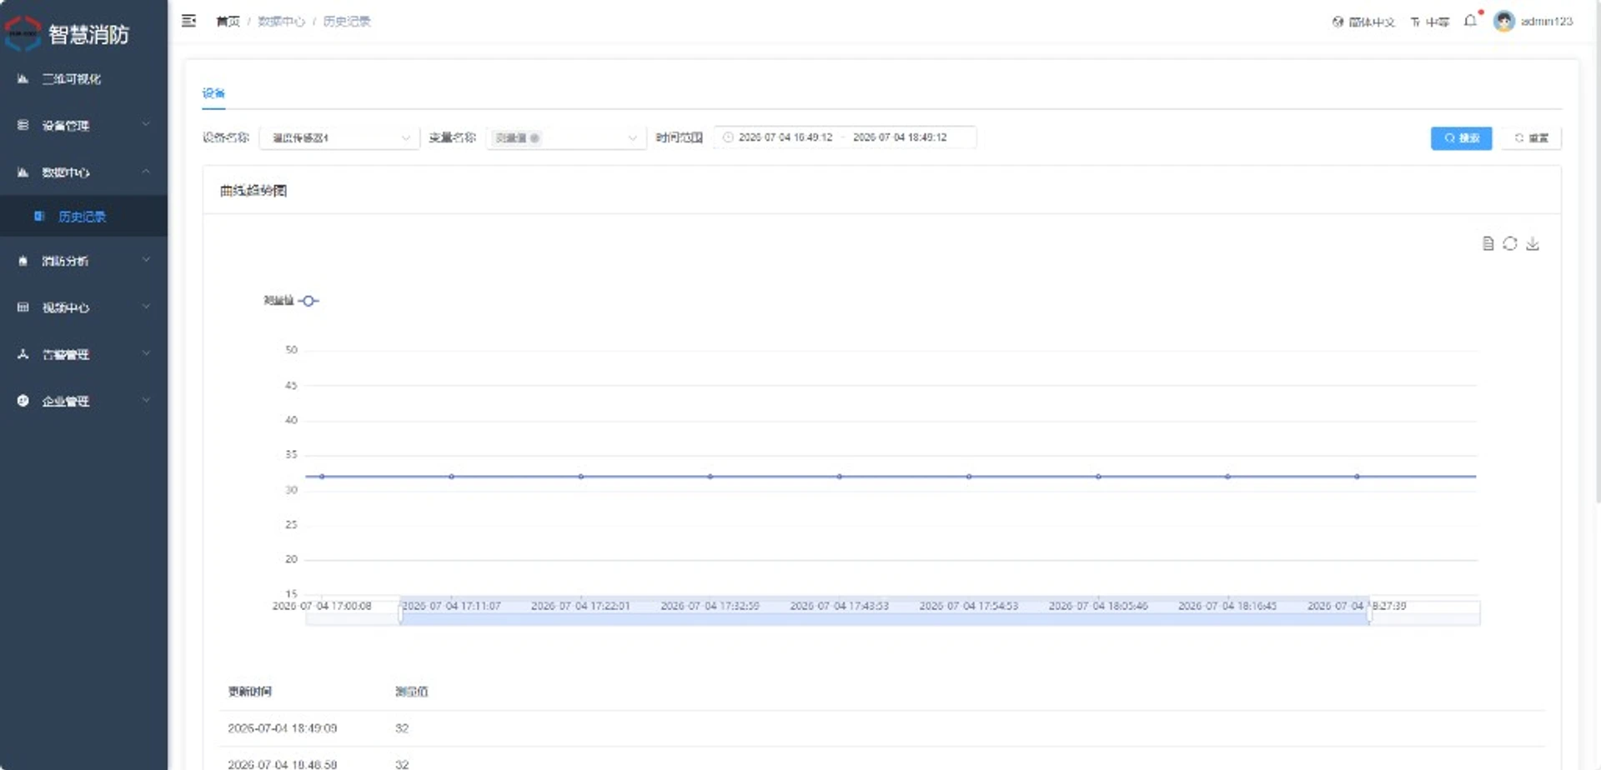Expand the 设备管理 menu chevron

(146, 124)
